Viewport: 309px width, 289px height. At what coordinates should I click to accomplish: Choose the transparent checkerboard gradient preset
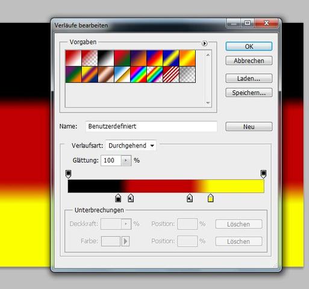pos(187,75)
